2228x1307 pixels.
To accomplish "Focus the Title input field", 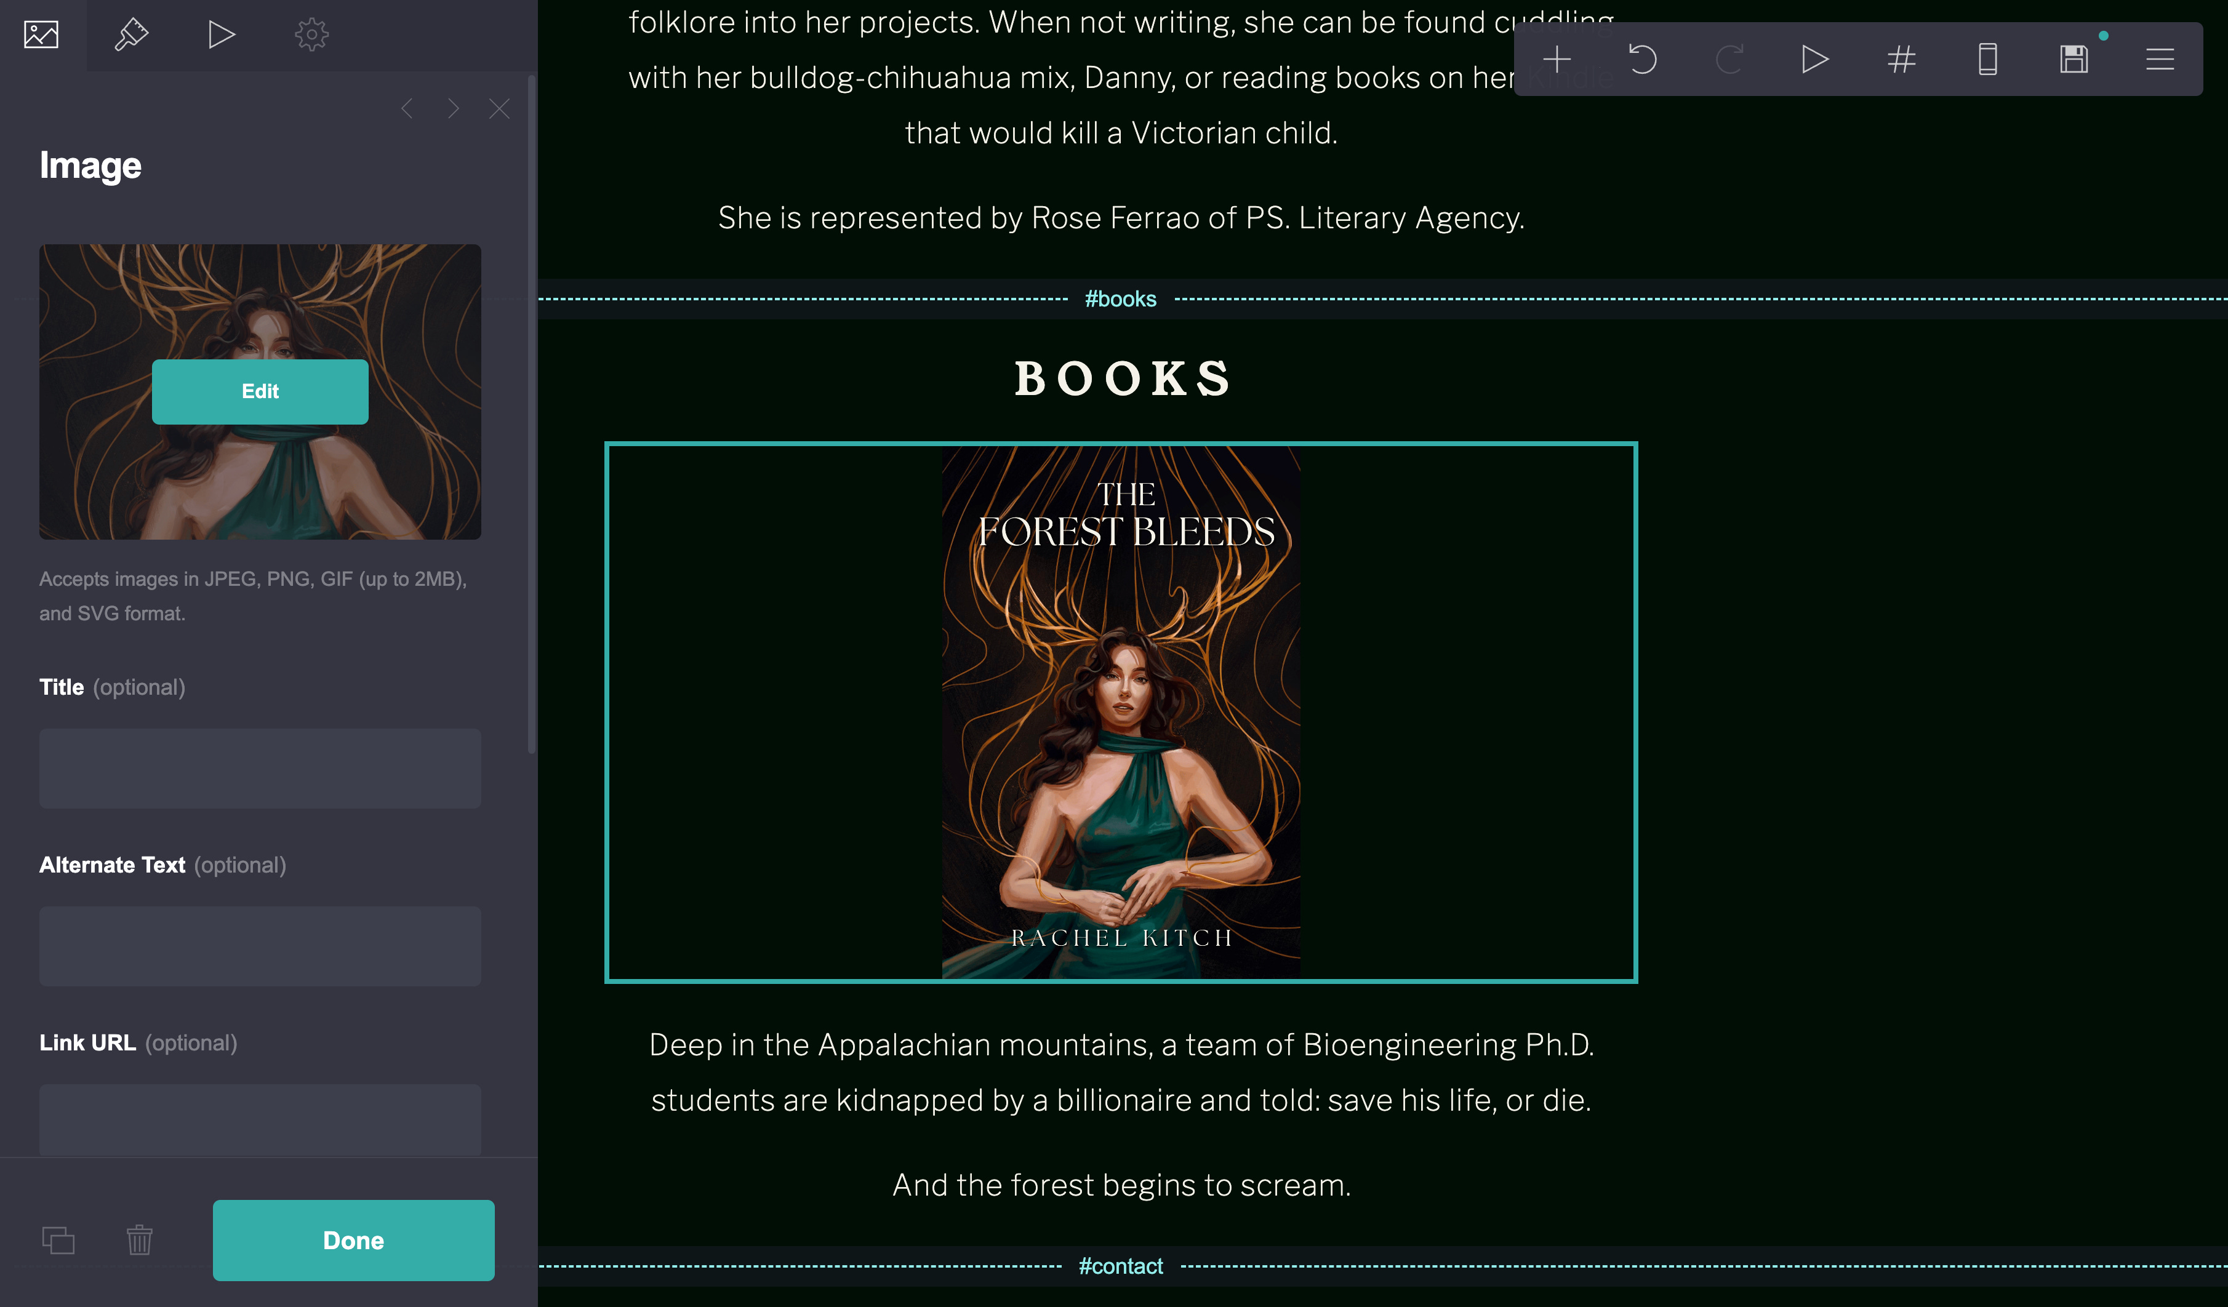I will (260, 768).
